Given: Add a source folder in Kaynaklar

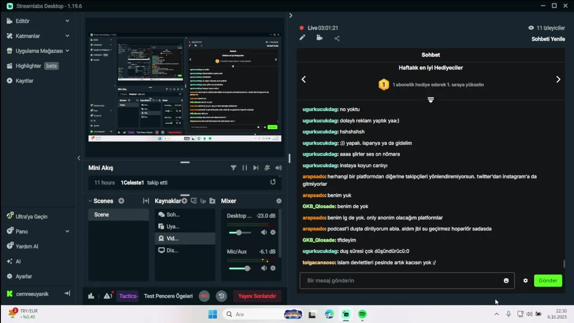Looking at the screenshot, I should [x=212, y=201].
